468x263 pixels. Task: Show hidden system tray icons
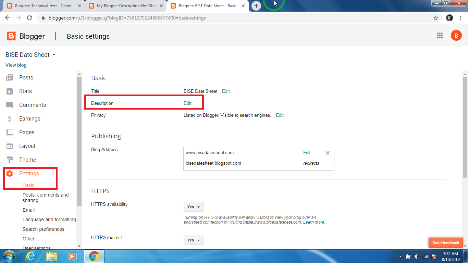401,256
